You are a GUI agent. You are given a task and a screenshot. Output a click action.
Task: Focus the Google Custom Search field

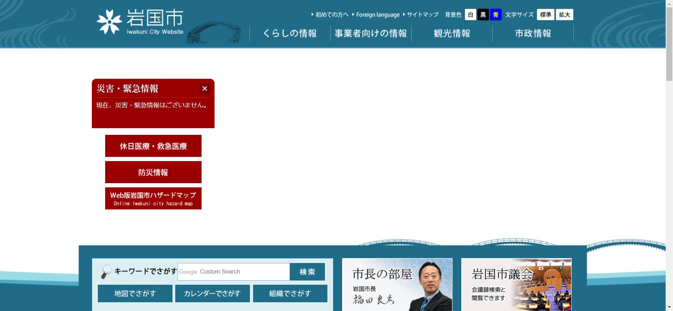click(234, 272)
